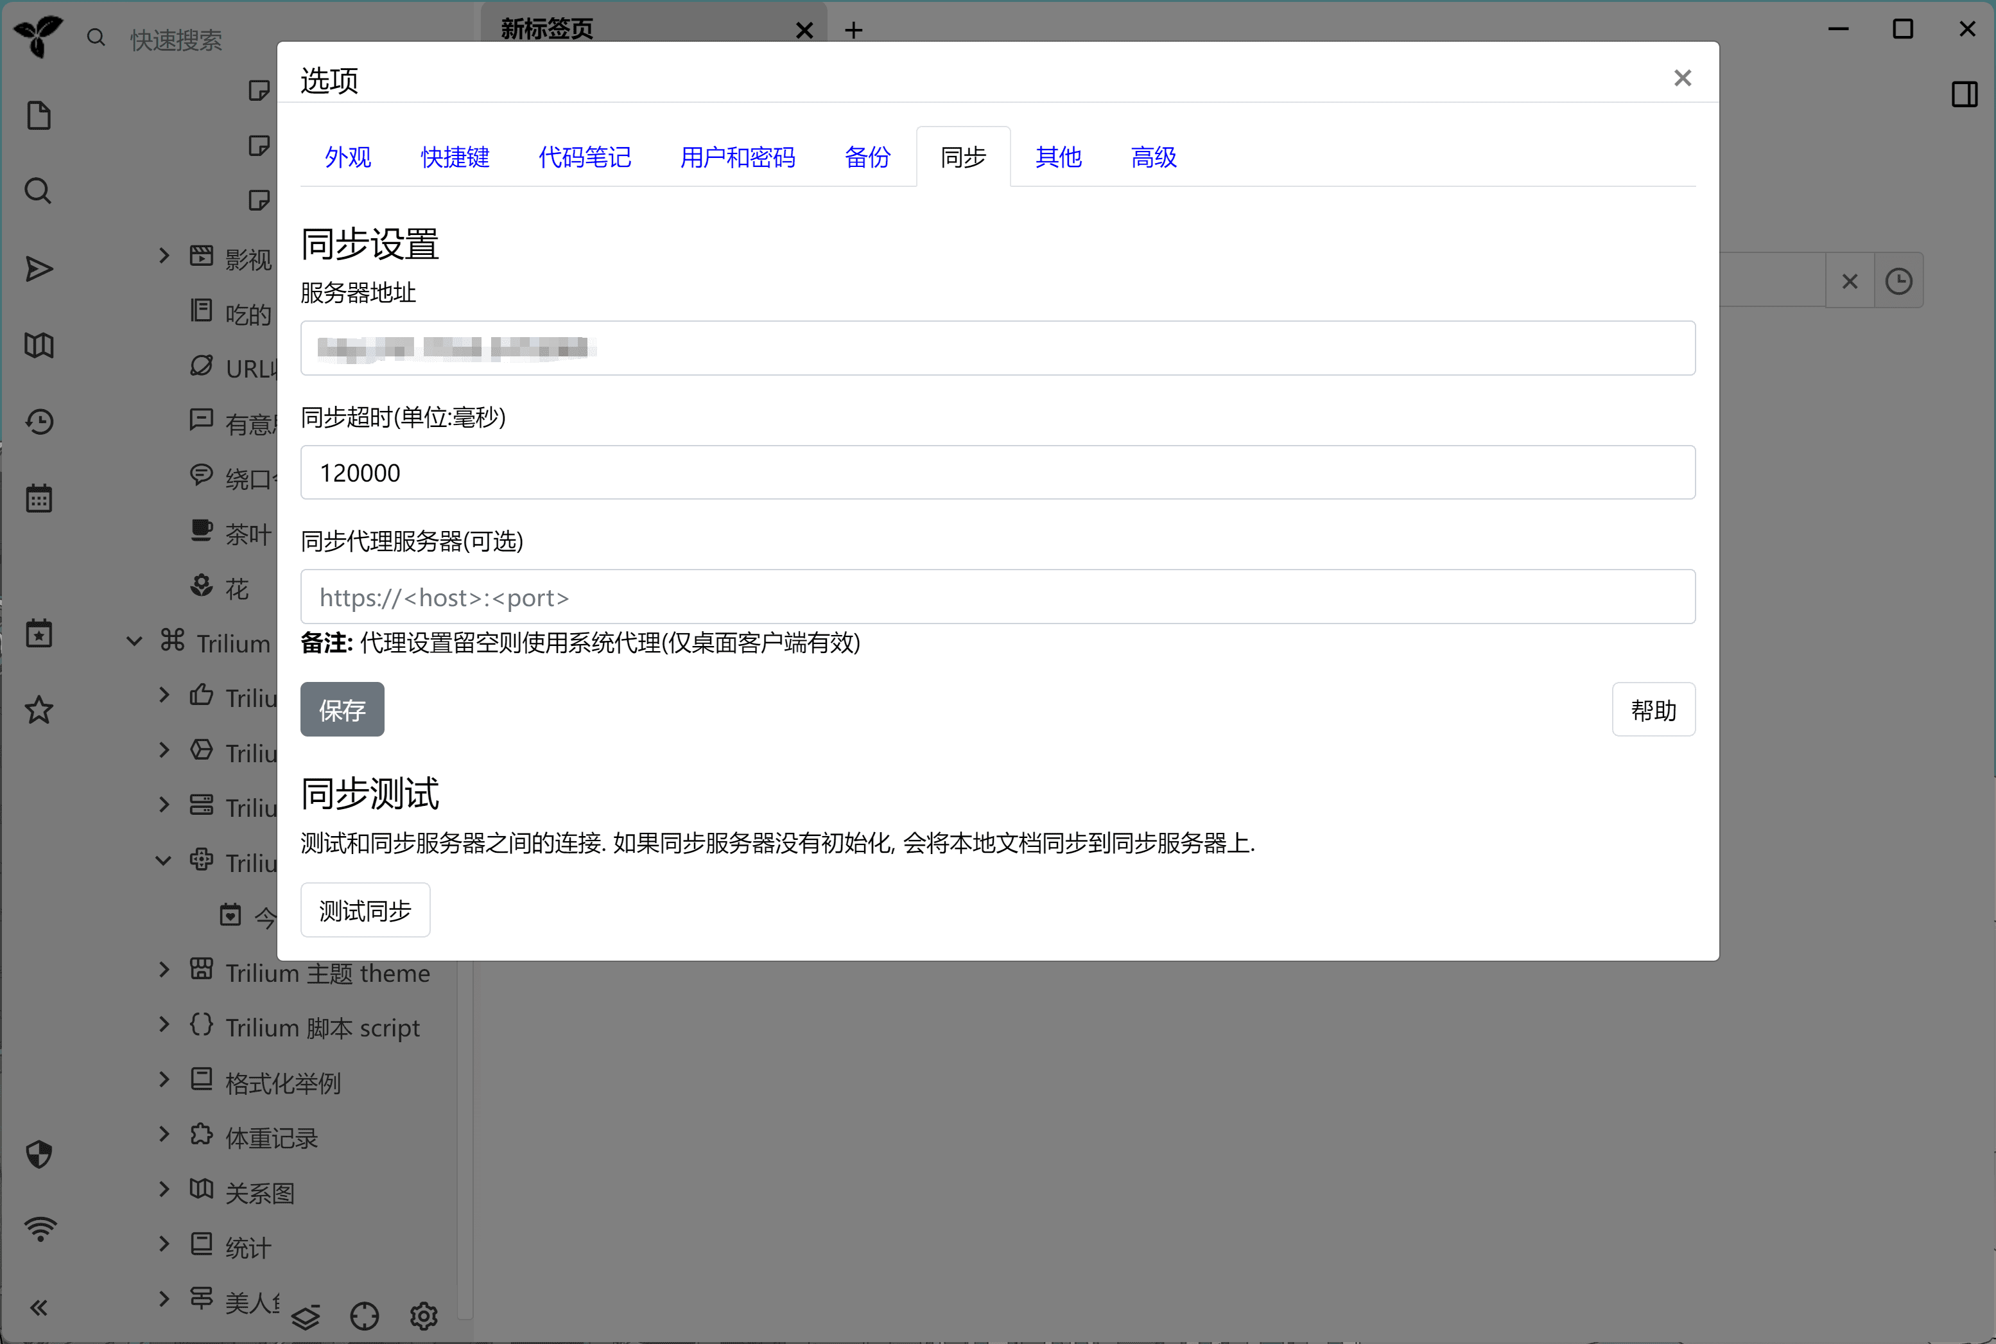The height and width of the screenshot is (1344, 1996).
Task: Open a new tab with plus icon
Action: [x=854, y=30]
